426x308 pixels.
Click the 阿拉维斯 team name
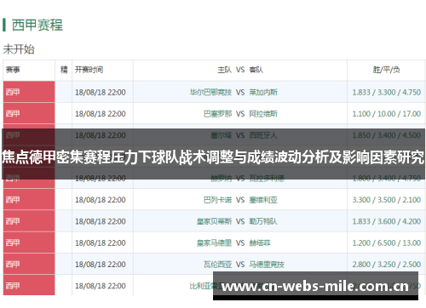pyautogui.click(x=263, y=114)
